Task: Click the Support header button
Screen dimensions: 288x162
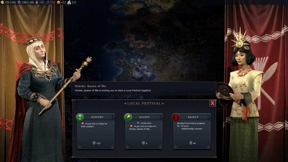Action: (97, 117)
